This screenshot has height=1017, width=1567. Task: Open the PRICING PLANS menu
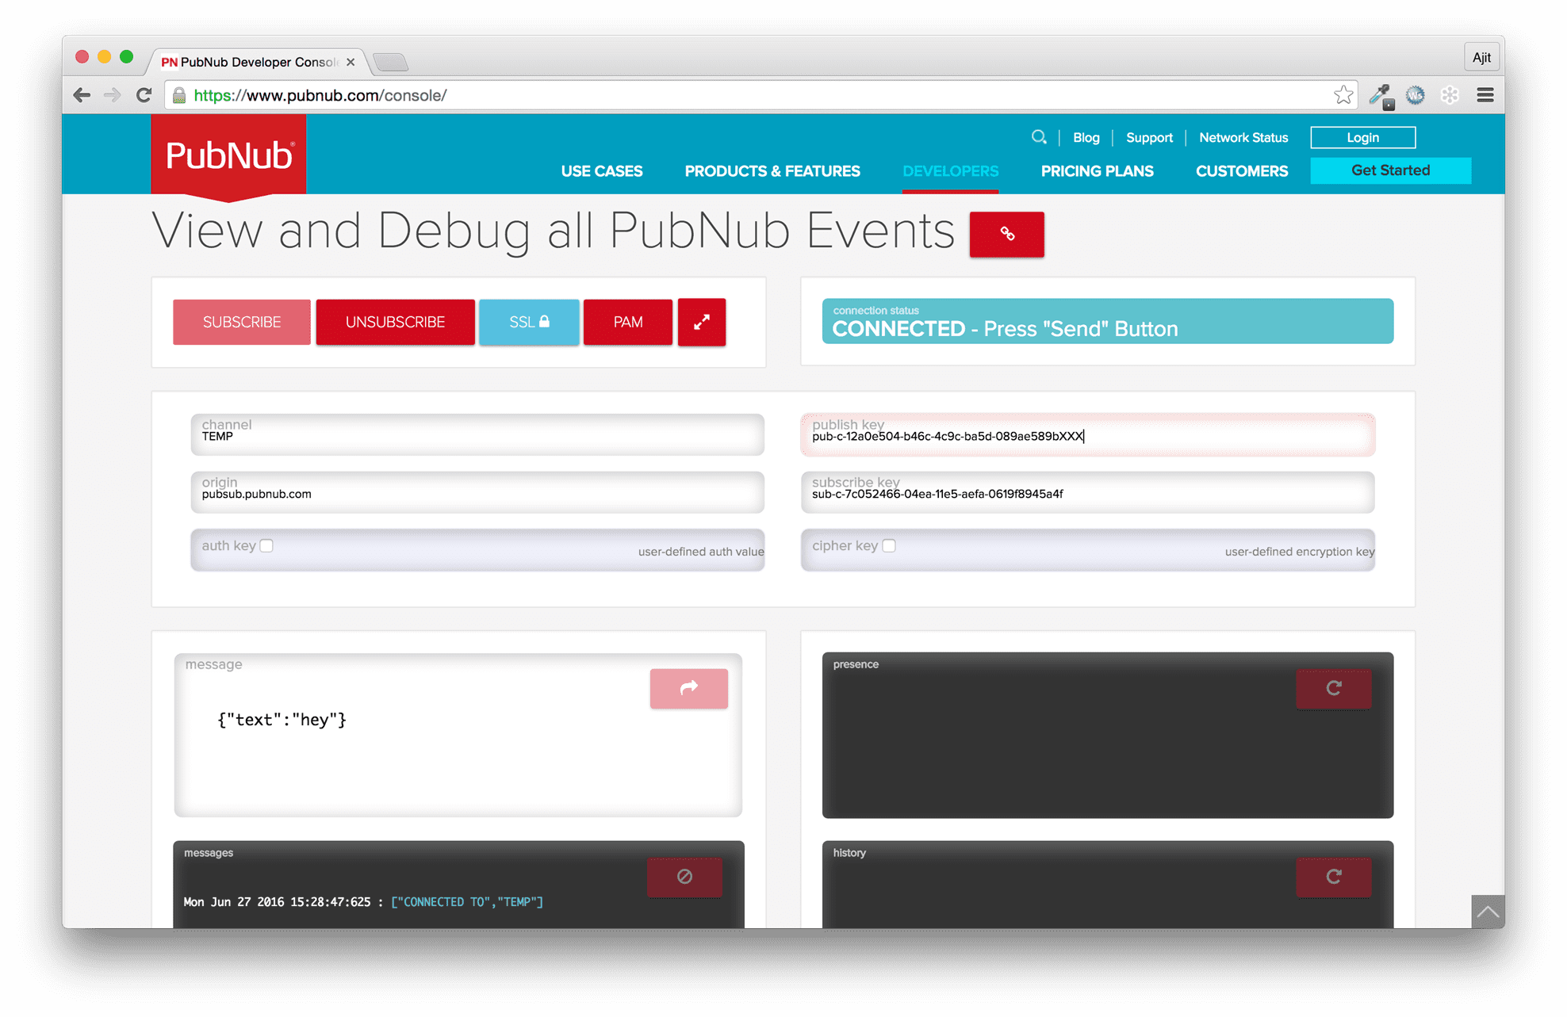(x=1097, y=171)
